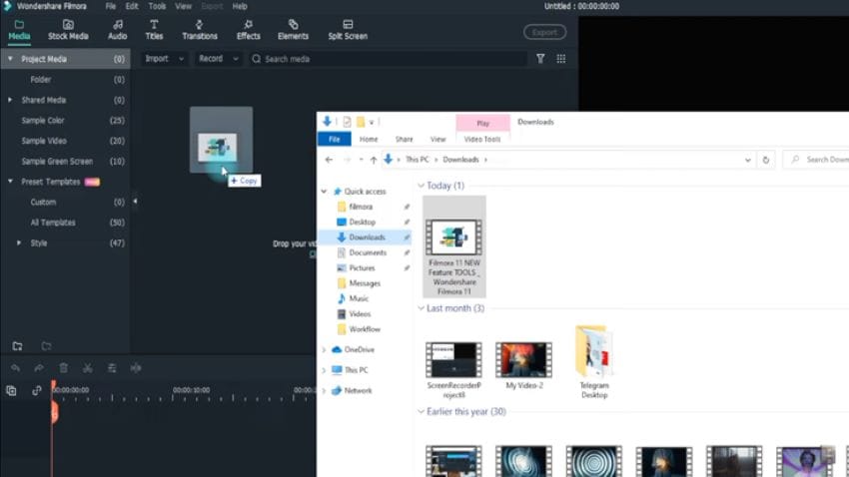849x477 pixels.
Task: Switch to the Audio tab
Action: (118, 30)
